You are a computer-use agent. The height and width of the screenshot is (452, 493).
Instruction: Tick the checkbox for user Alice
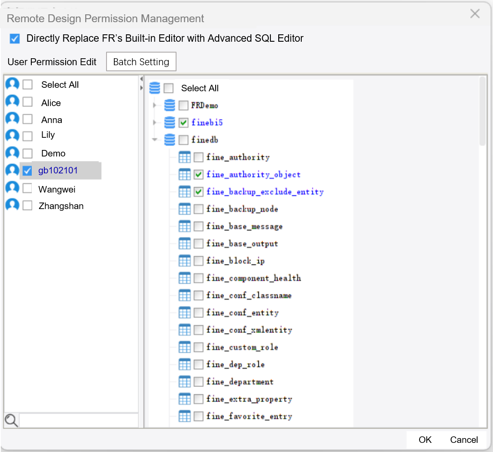tap(28, 102)
